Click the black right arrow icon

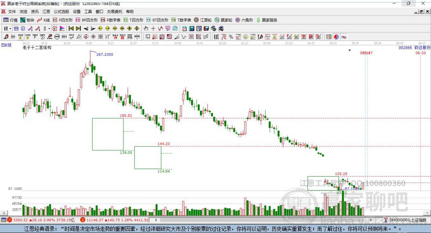[x=93, y=29]
